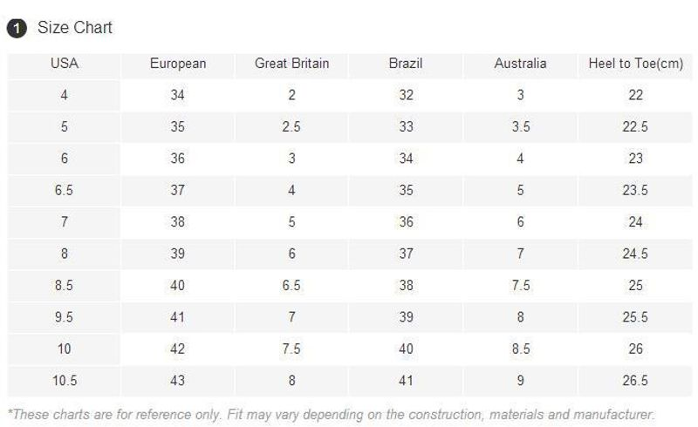Click the Great Britain column header
This screenshot has width=698, height=427.
click(x=291, y=64)
